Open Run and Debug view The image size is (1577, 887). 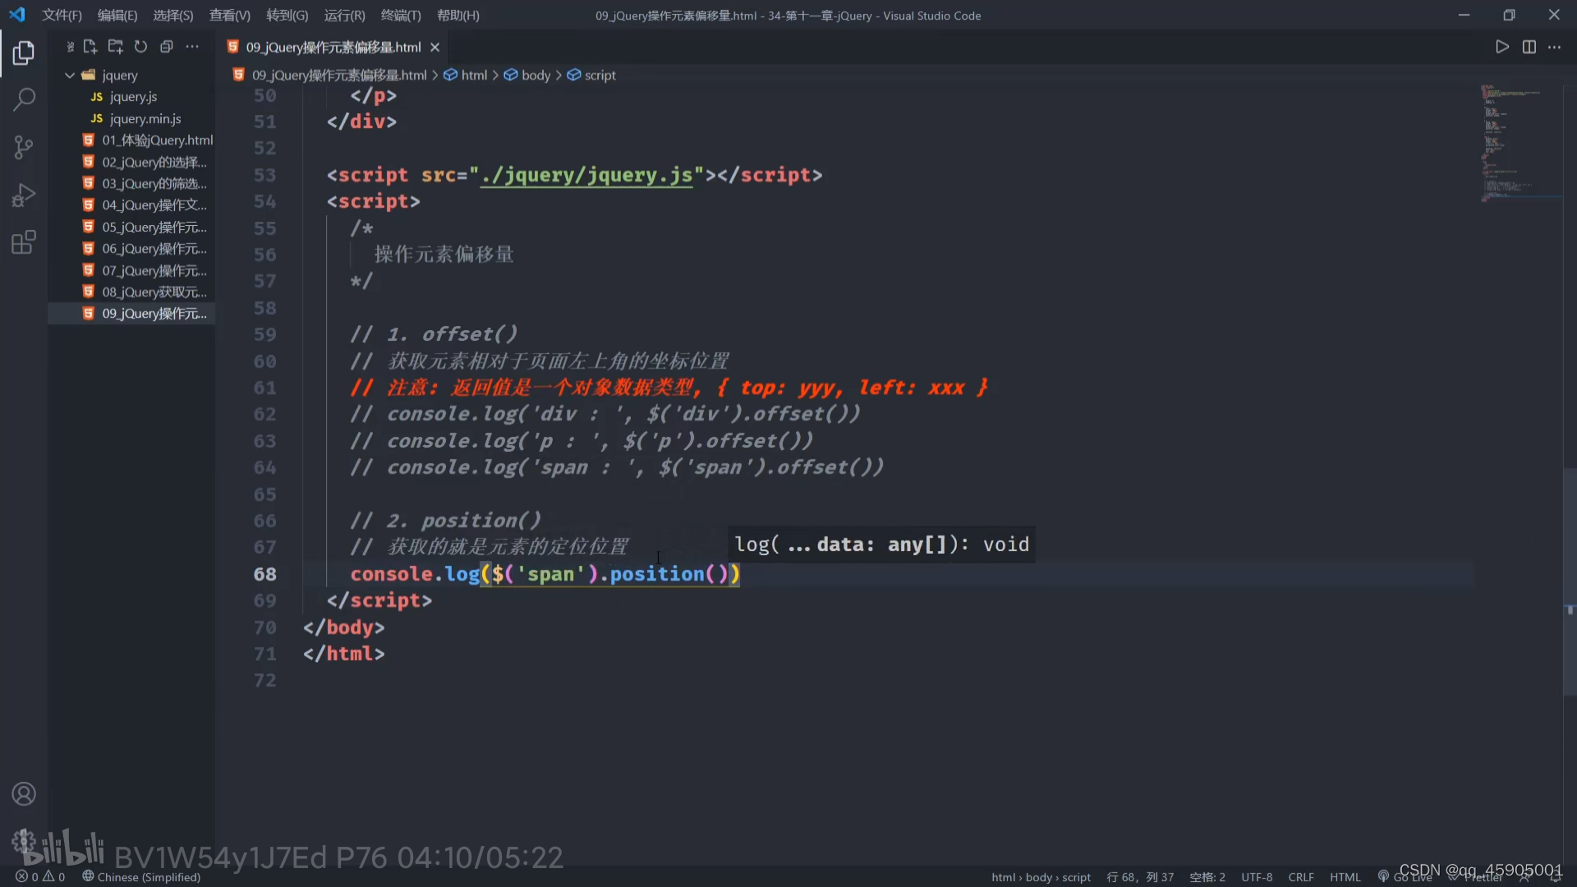[24, 195]
